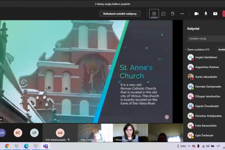The image size is (225, 150).
Task: Click the LP participant avatar
Action: point(34,133)
